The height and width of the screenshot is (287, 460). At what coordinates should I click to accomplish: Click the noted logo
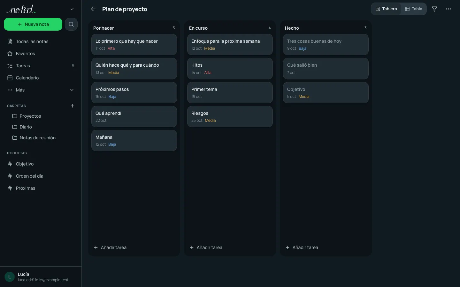click(x=21, y=9)
